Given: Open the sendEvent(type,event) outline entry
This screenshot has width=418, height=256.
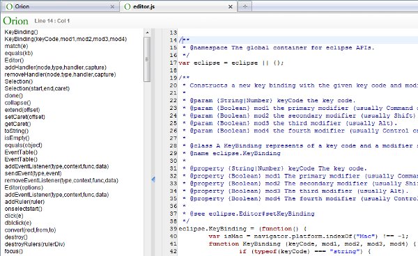Looking at the screenshot, I should (33, 173).
